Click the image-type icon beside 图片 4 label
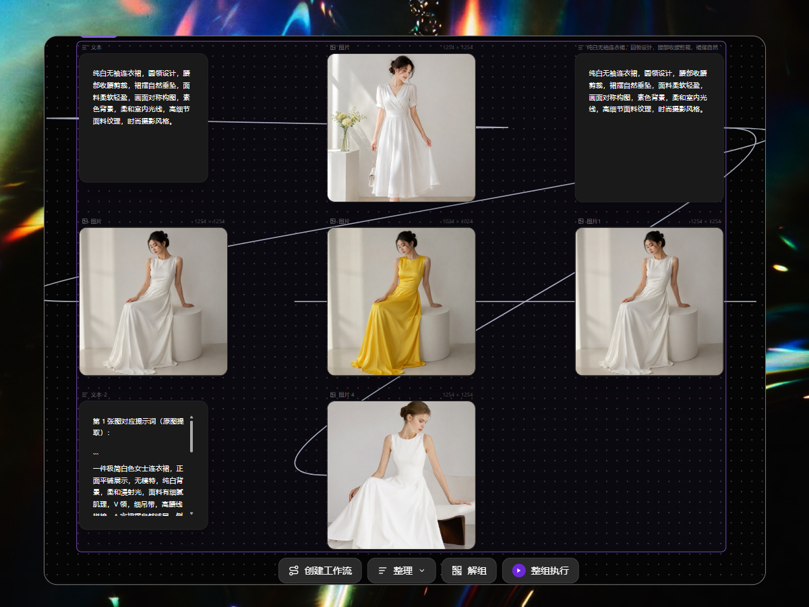Image resolution: width=809 pixels, height=607 pixels. pyautogui.click(x=333, y=395)
